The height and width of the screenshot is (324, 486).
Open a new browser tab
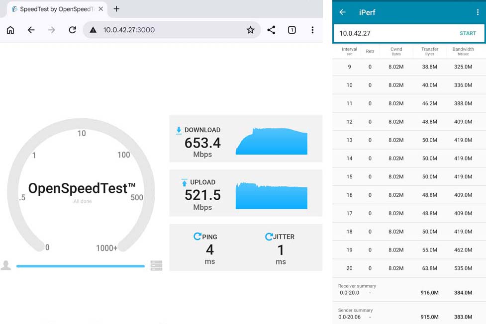click(x=116, y=9)
